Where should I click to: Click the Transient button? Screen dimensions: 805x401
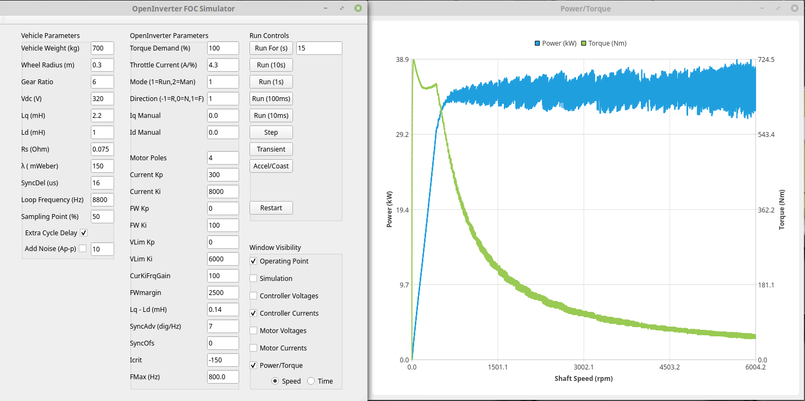click(x=271, y=149)
